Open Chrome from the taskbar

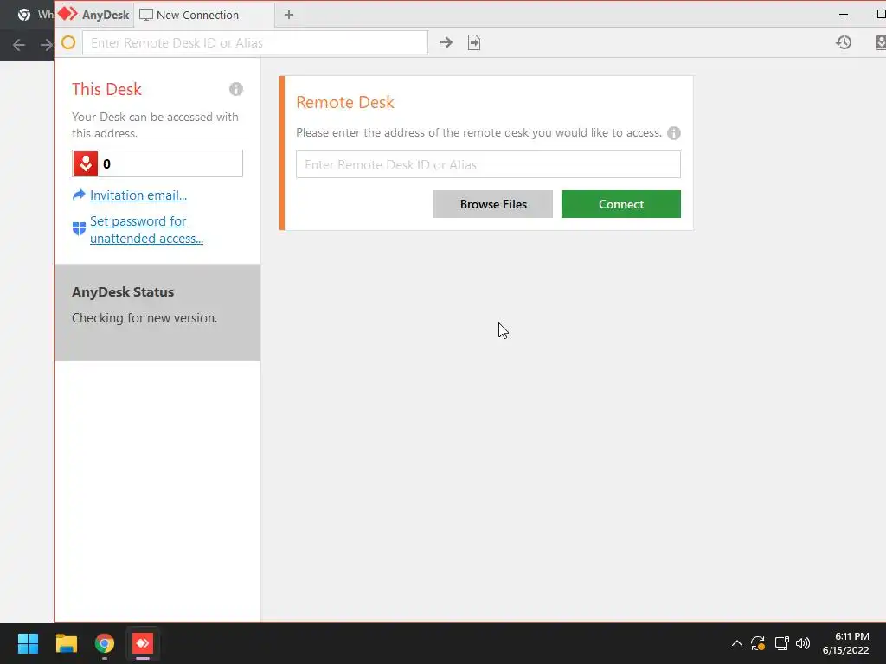click(x=105, y=643)
